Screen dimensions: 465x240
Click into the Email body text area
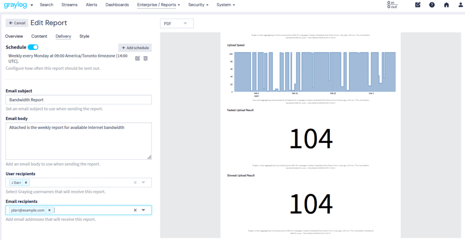79,141
